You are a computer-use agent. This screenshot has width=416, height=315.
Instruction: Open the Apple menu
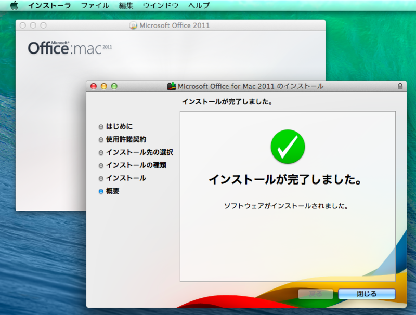pyautogui.click(x=14, y=5)
